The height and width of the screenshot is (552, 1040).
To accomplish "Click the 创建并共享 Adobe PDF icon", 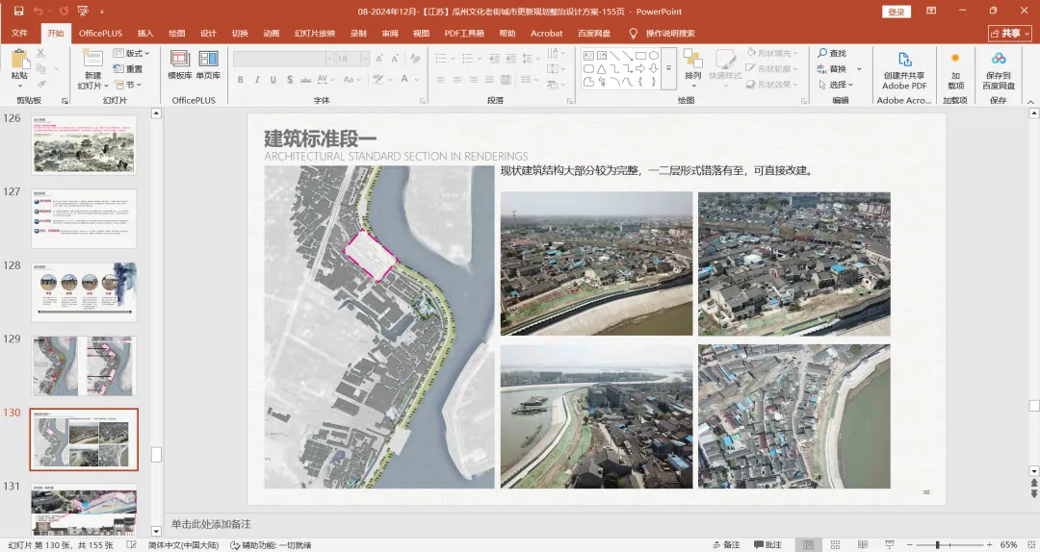I will (x=904, y=61).
